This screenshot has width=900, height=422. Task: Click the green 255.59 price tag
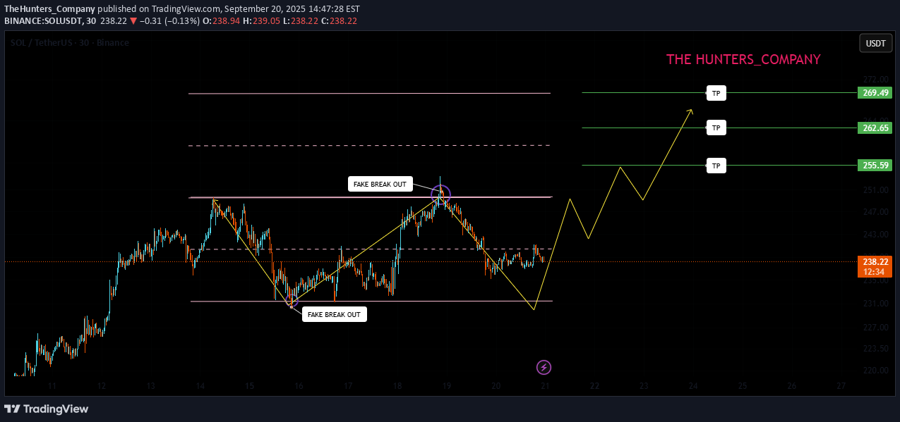[x=875, y=166]
